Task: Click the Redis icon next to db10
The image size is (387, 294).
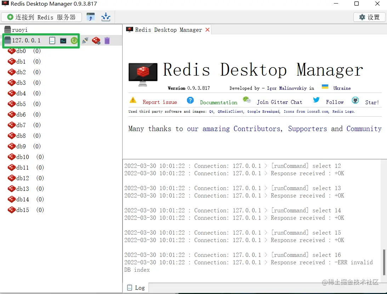Action: (12, 157)
